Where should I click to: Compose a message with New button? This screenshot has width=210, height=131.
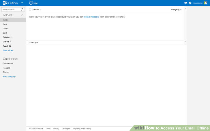click(x=33, y=3)
